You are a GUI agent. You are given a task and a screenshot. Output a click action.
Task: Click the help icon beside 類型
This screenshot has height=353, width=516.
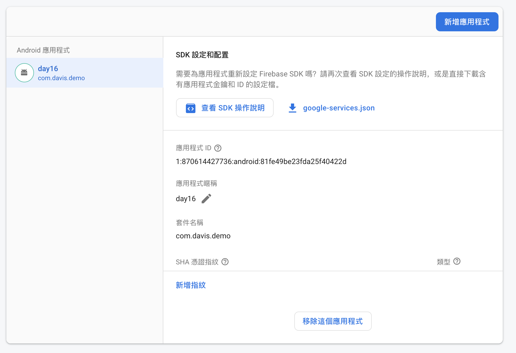click(x=457, y=261)
